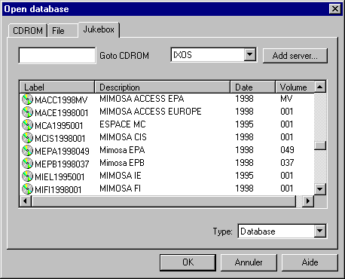Viewport: 345px width, 279px height.
Task: Click the MIMOSA ACCESS EUROPE description
Action: point(151,112)
